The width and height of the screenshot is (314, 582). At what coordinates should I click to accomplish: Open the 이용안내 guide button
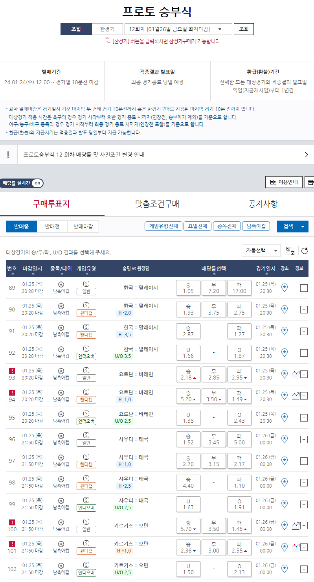tap(284, 182)
